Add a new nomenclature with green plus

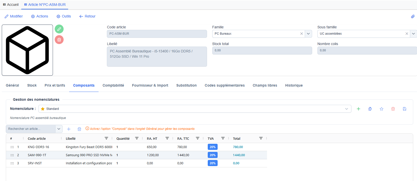tap(358, 109)
